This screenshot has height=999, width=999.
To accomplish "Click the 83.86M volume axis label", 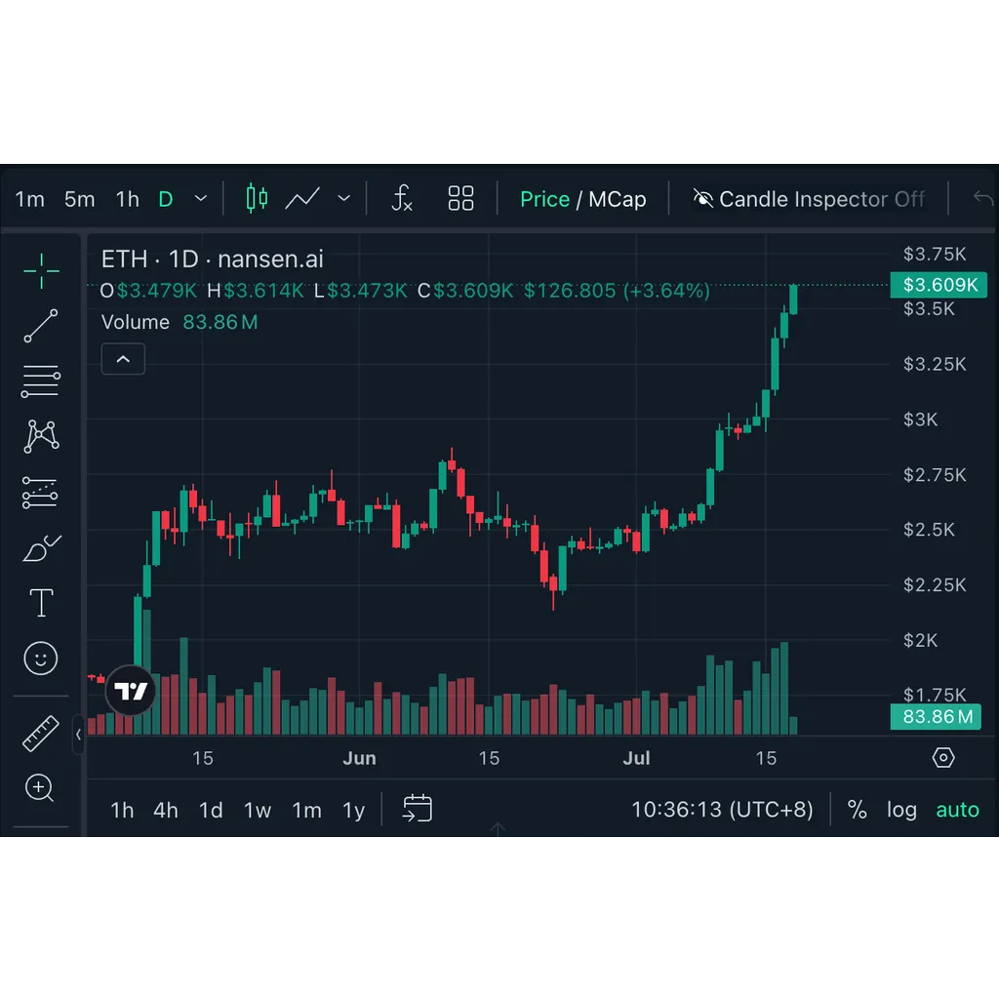I will click(936, 717).
